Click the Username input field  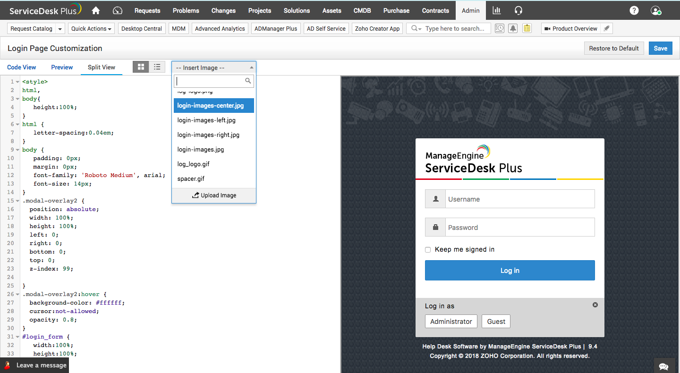tap(519, 199)
